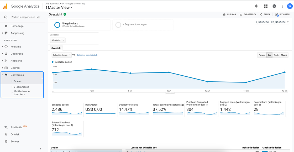Click the Exporteren button

click(248, 14)
